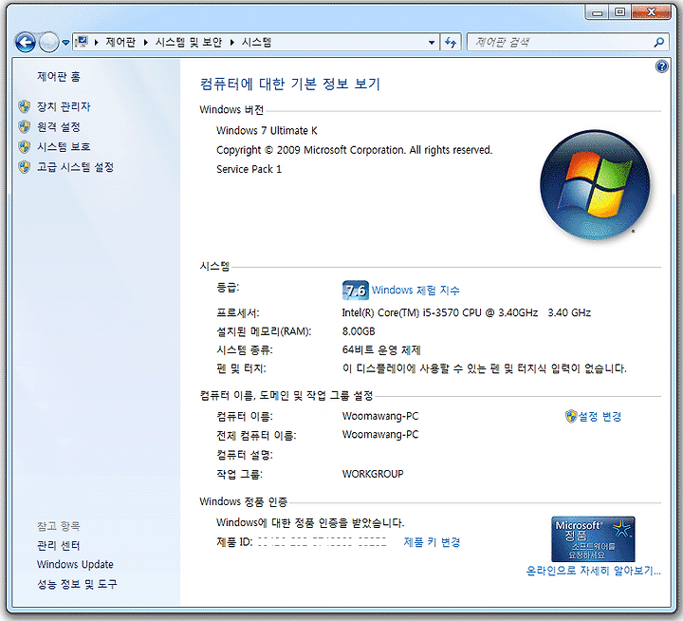Go back with the blue back arrow
This screenshot has height=621, width=683.
click(x=25, y=43)
